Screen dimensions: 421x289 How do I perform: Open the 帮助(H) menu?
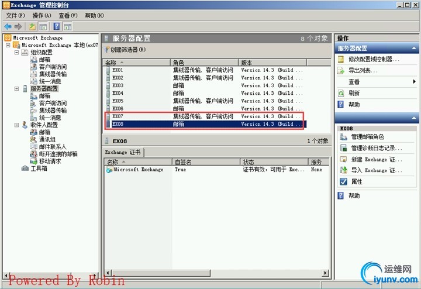tap(94, 16)
